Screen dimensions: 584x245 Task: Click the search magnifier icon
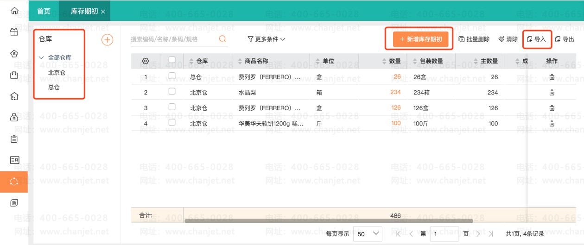pos(222,39)
